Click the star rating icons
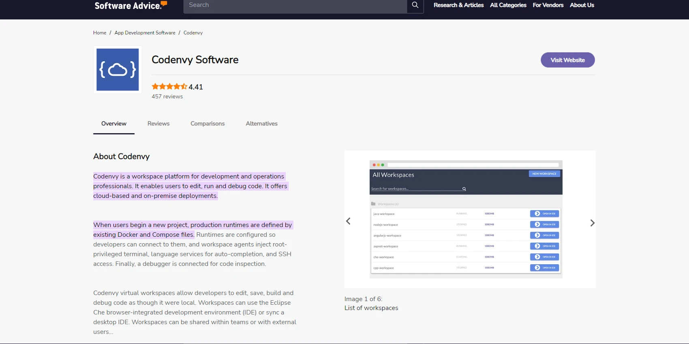The image size is (689, 344). tap(169, 87)
